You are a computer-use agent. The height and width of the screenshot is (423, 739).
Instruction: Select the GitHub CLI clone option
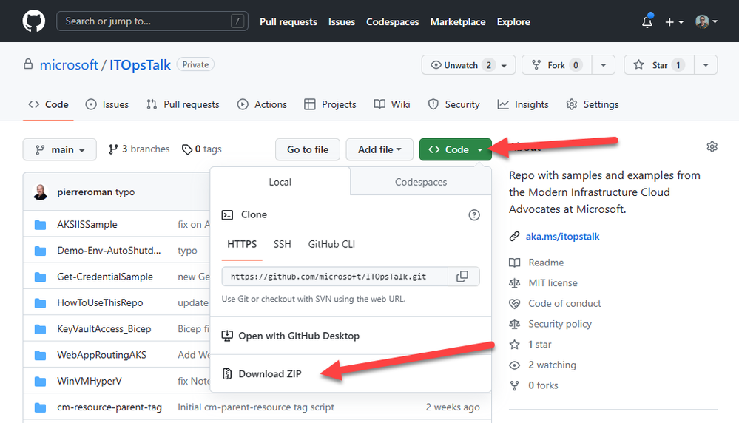[332, 244]
